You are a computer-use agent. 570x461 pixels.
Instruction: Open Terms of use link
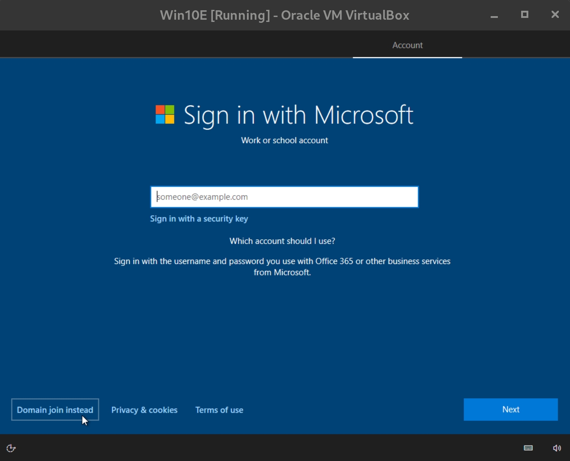pyautogui.click(x=219, y=410)
